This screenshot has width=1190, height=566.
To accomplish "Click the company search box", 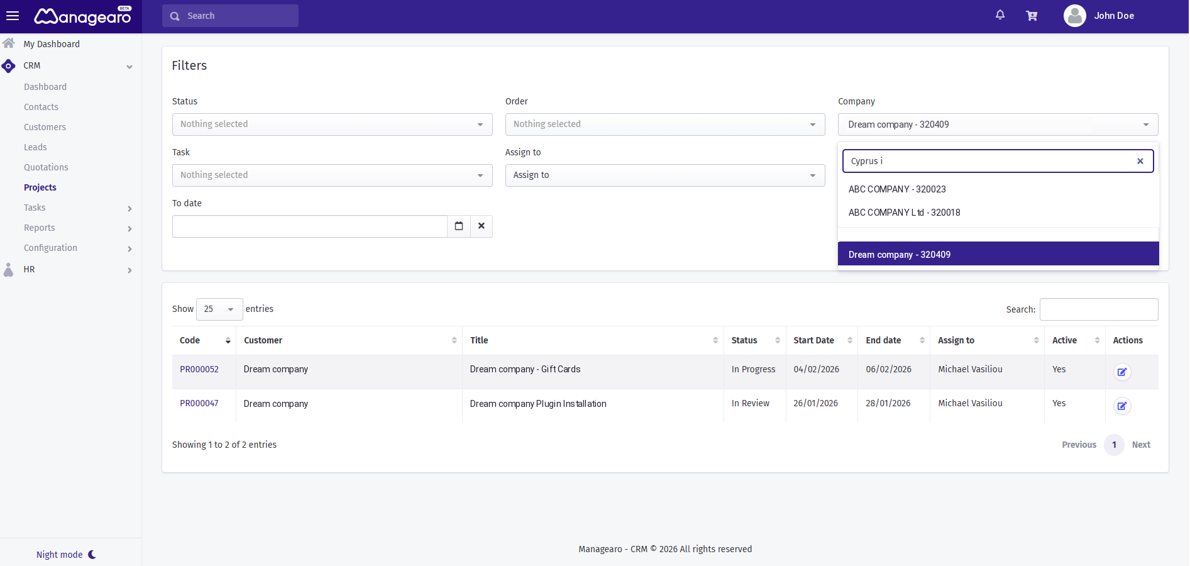I will (998, 161).
